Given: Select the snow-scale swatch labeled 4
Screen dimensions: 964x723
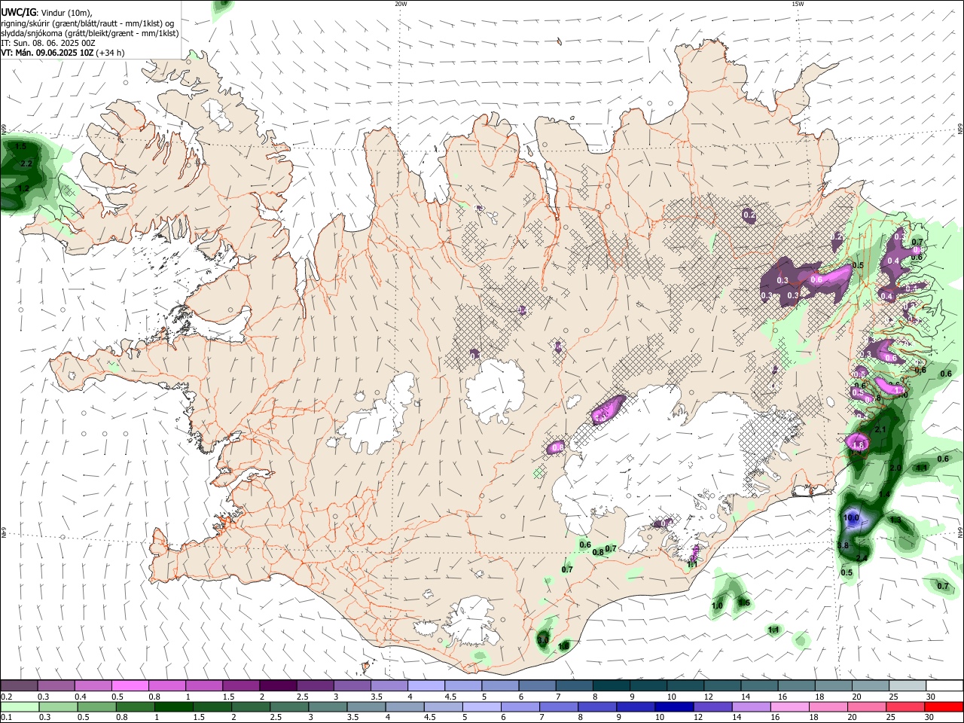Looking at the screenshot, I should (x=426, y=685).
